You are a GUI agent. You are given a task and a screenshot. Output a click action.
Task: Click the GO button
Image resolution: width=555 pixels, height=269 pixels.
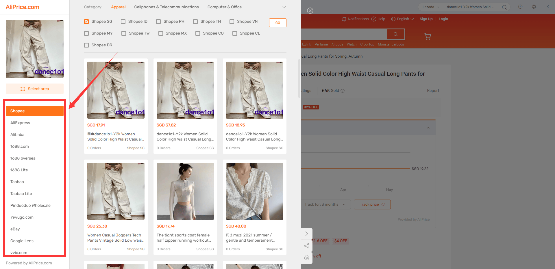(x=278, y=23)
